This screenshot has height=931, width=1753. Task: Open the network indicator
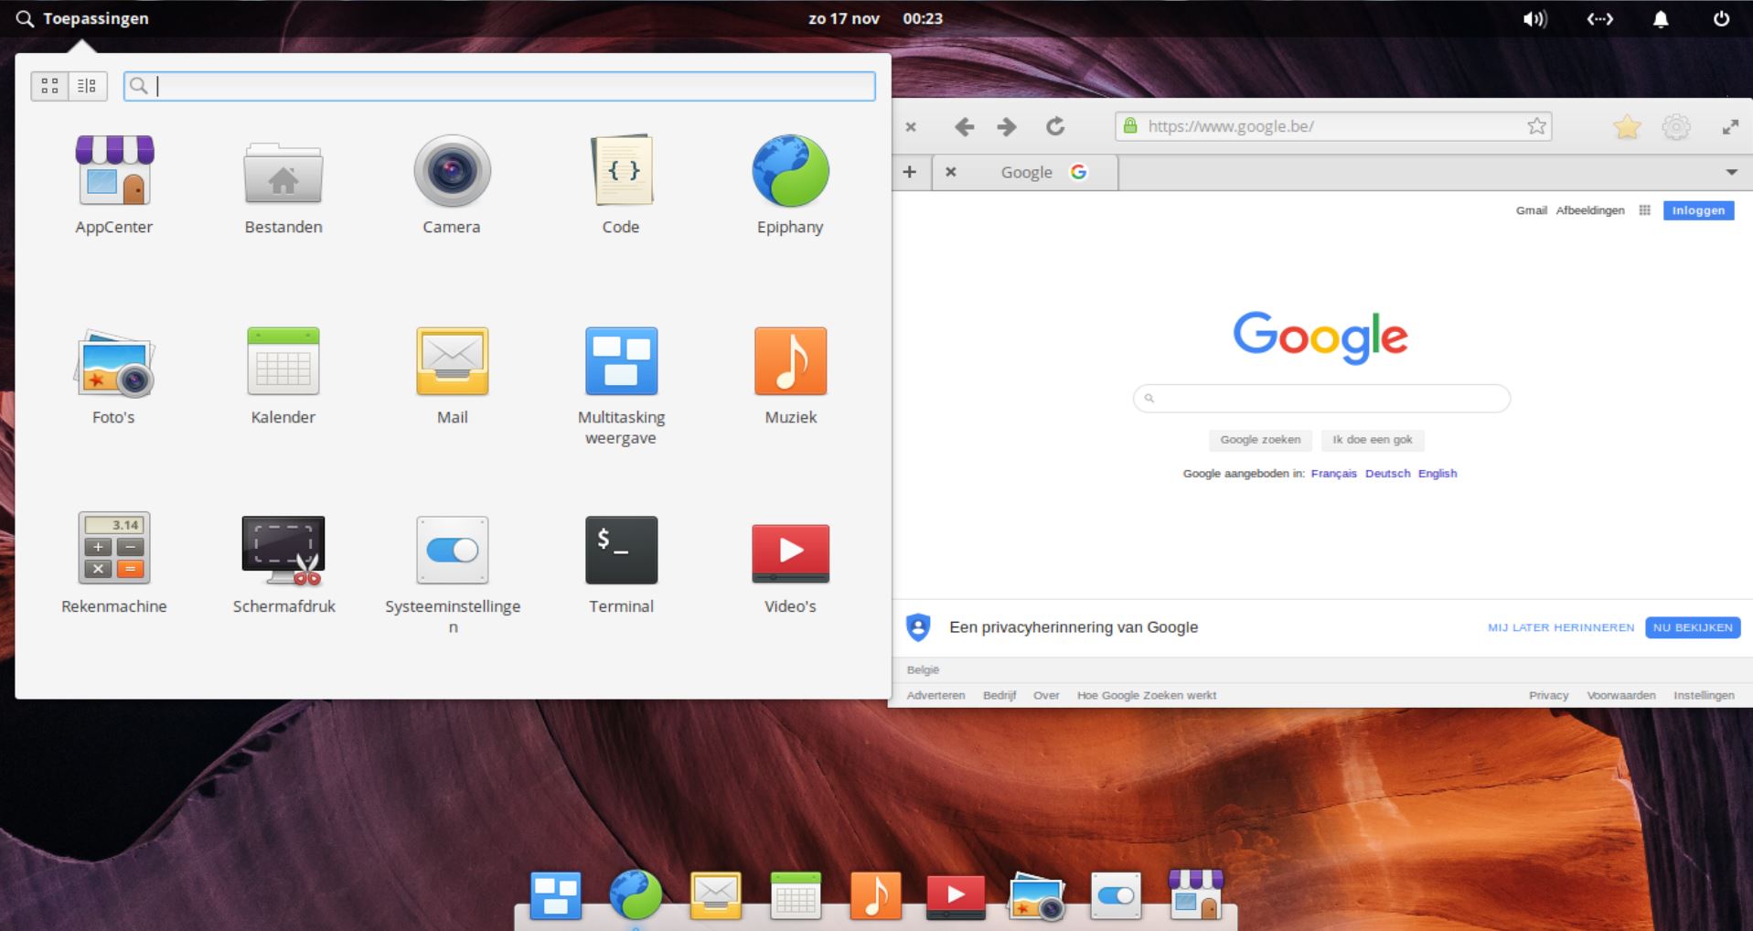[1599, 19]
